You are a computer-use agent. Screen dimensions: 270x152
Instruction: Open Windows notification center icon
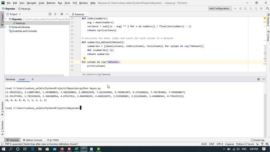pyautogui.click(x=264, y=149)
